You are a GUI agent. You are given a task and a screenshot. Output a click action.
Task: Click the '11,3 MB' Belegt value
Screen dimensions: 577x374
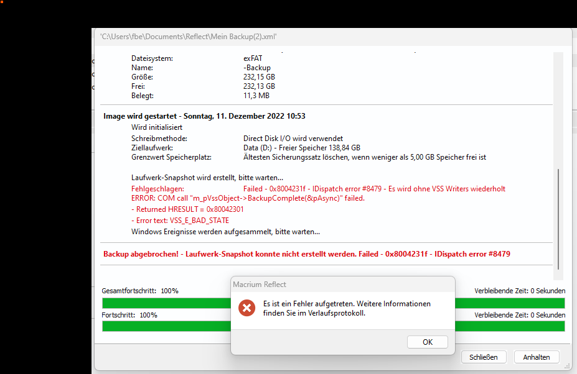[x=256, y=96]
